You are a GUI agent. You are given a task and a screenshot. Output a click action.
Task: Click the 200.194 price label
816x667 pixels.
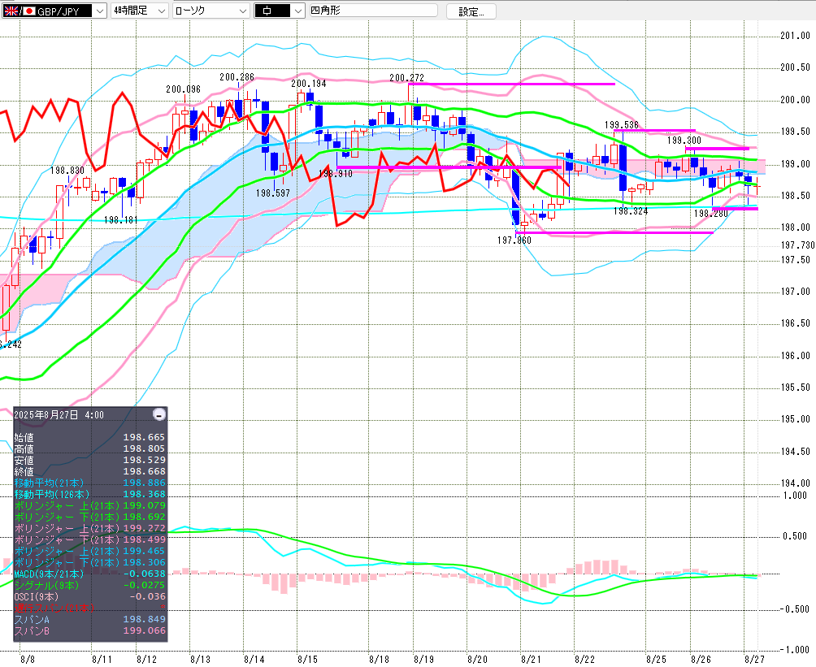coord(309,83)
